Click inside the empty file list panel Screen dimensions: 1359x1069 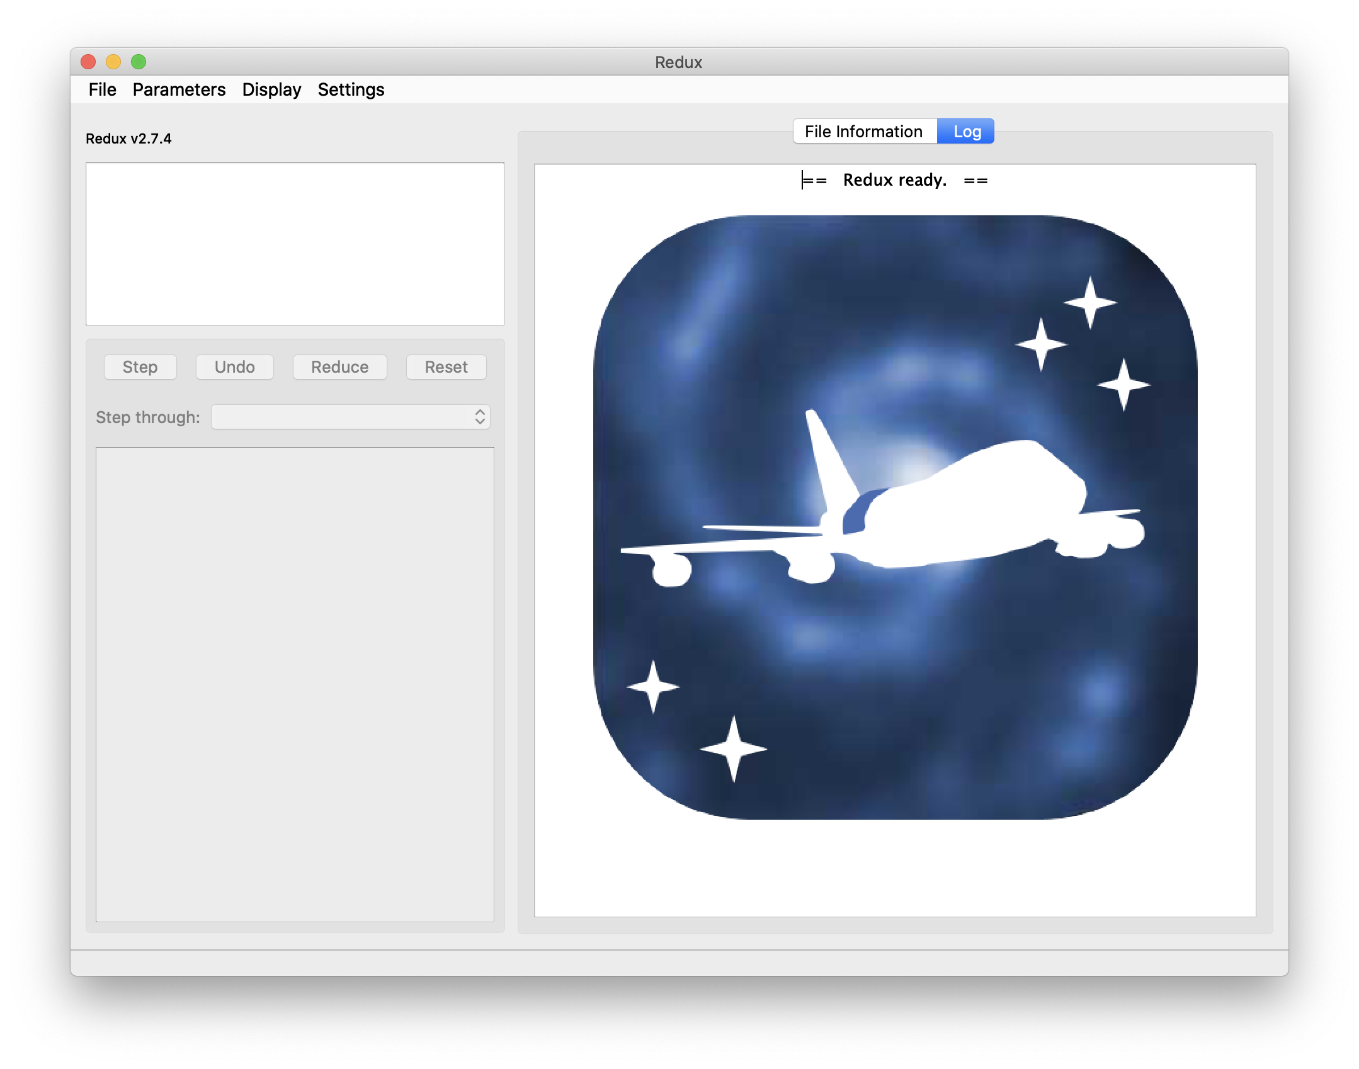click(294, 242)
